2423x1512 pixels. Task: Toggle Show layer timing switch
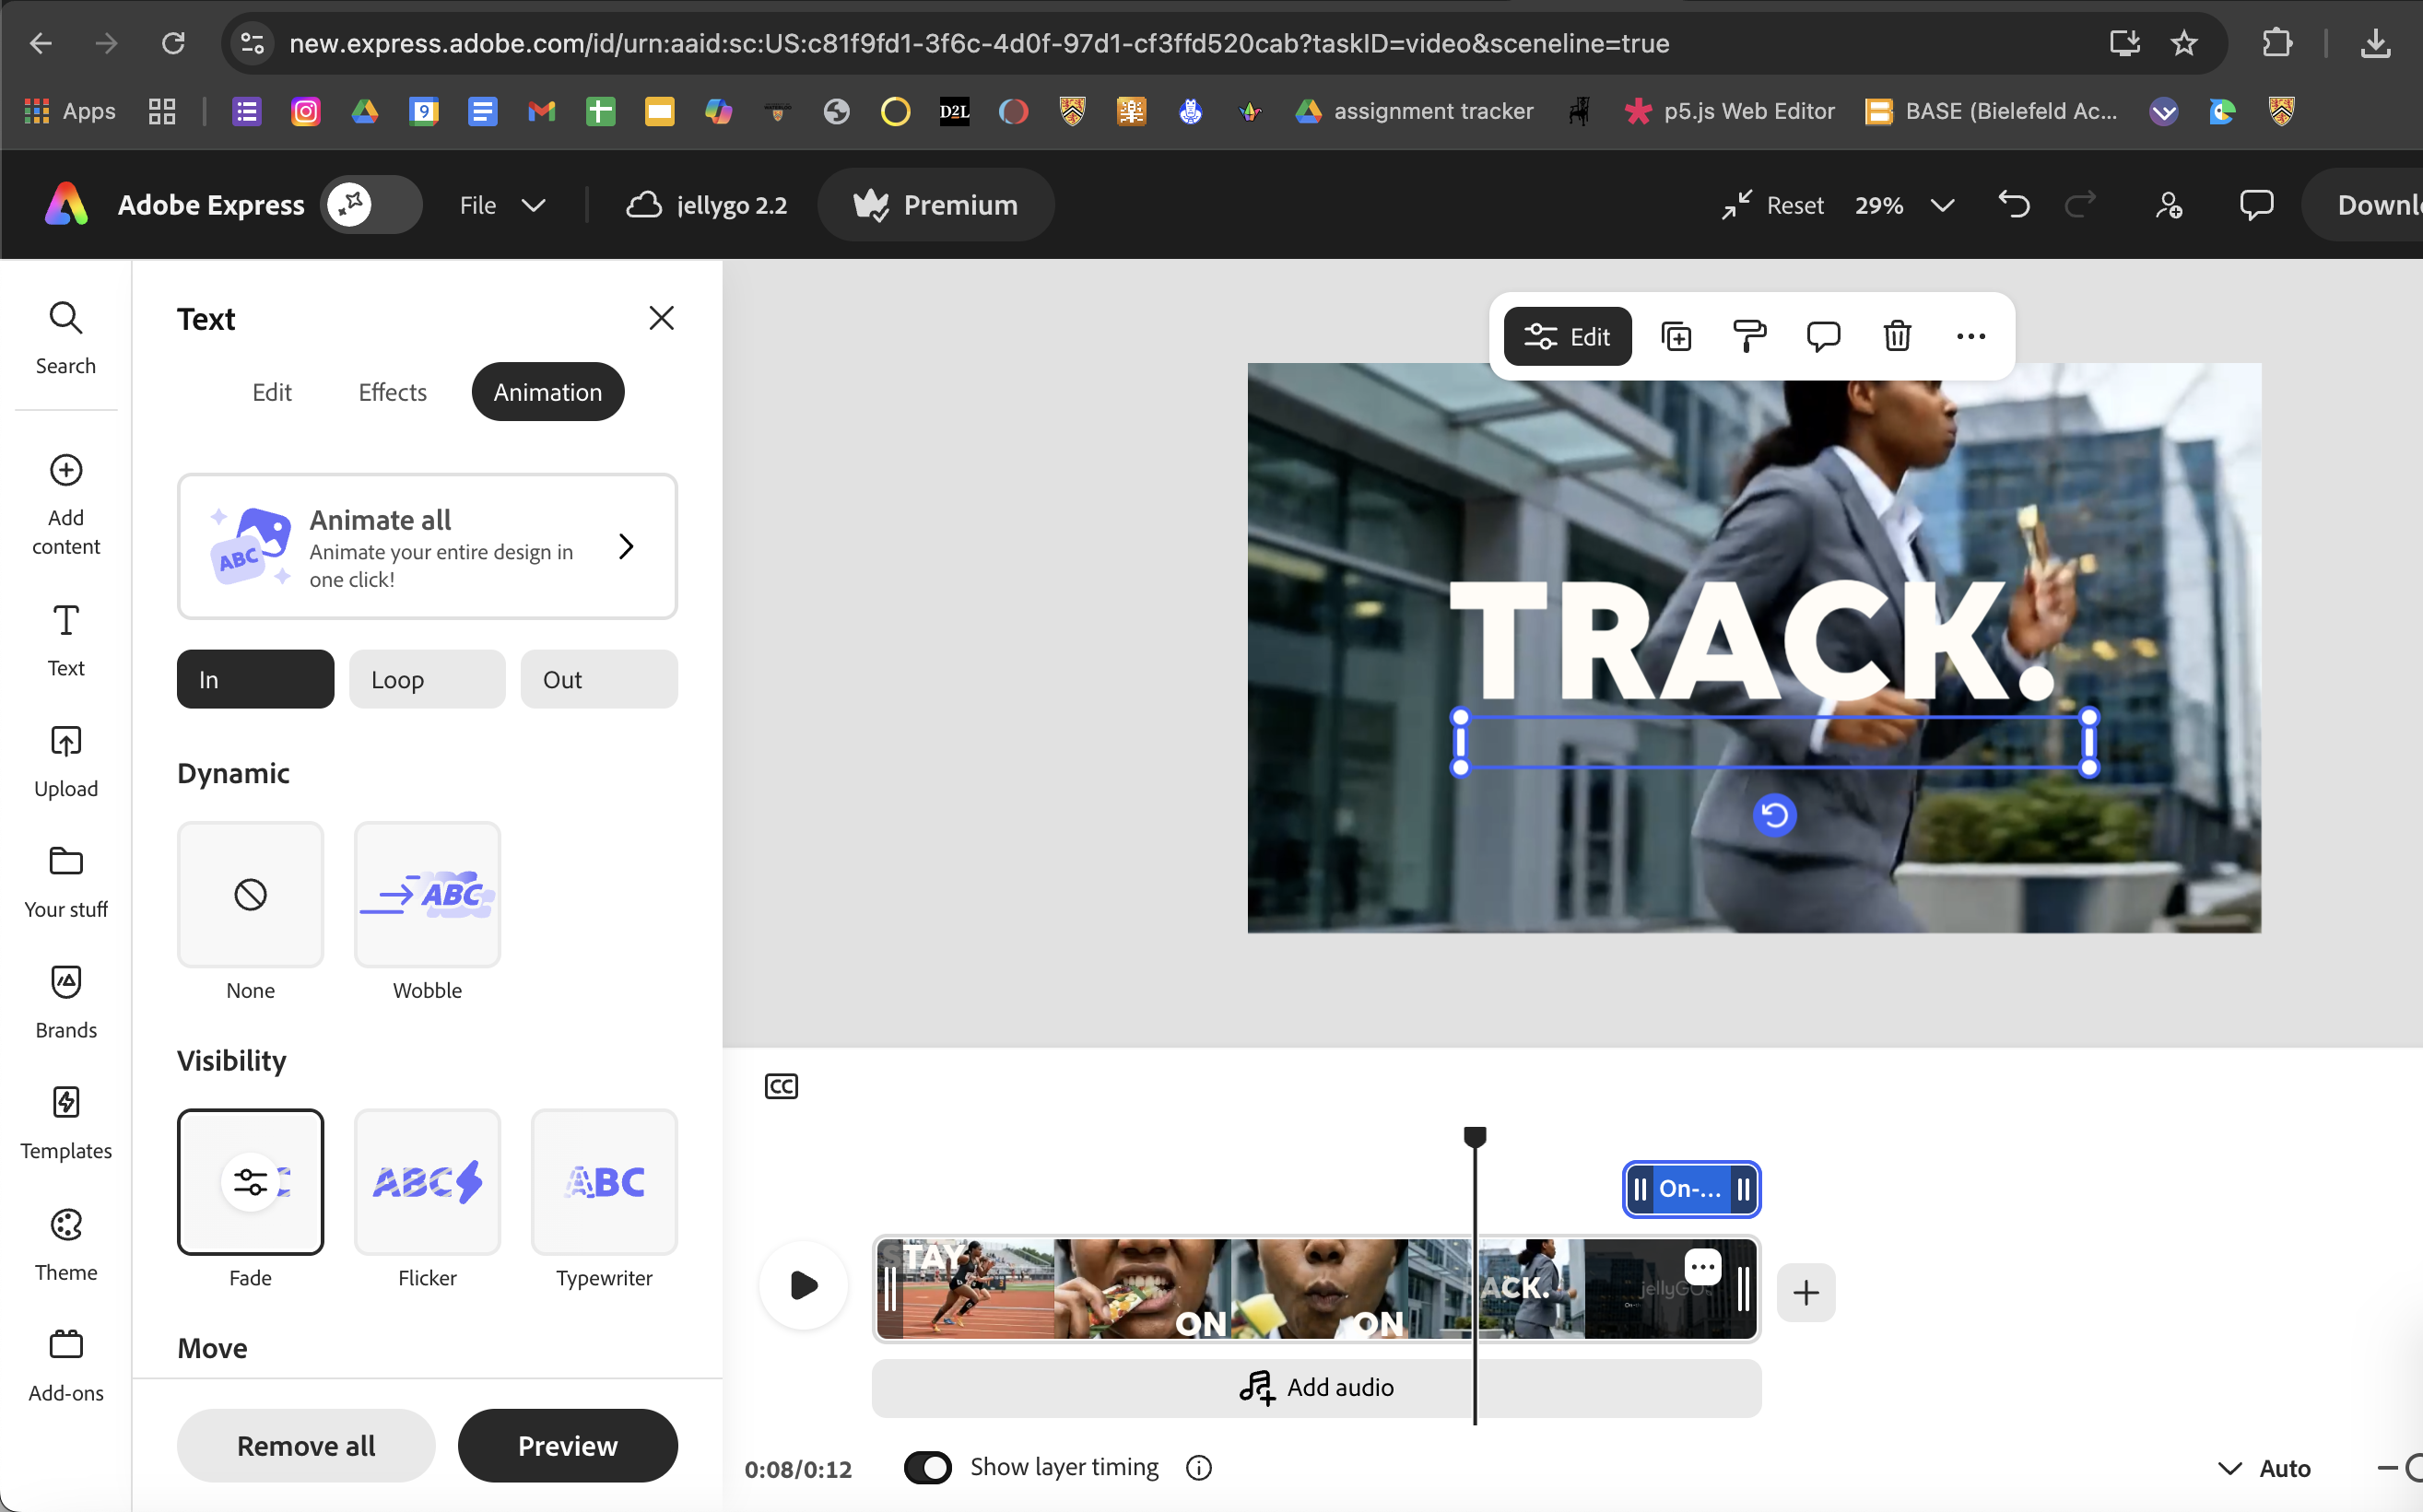coord(927,1467)
